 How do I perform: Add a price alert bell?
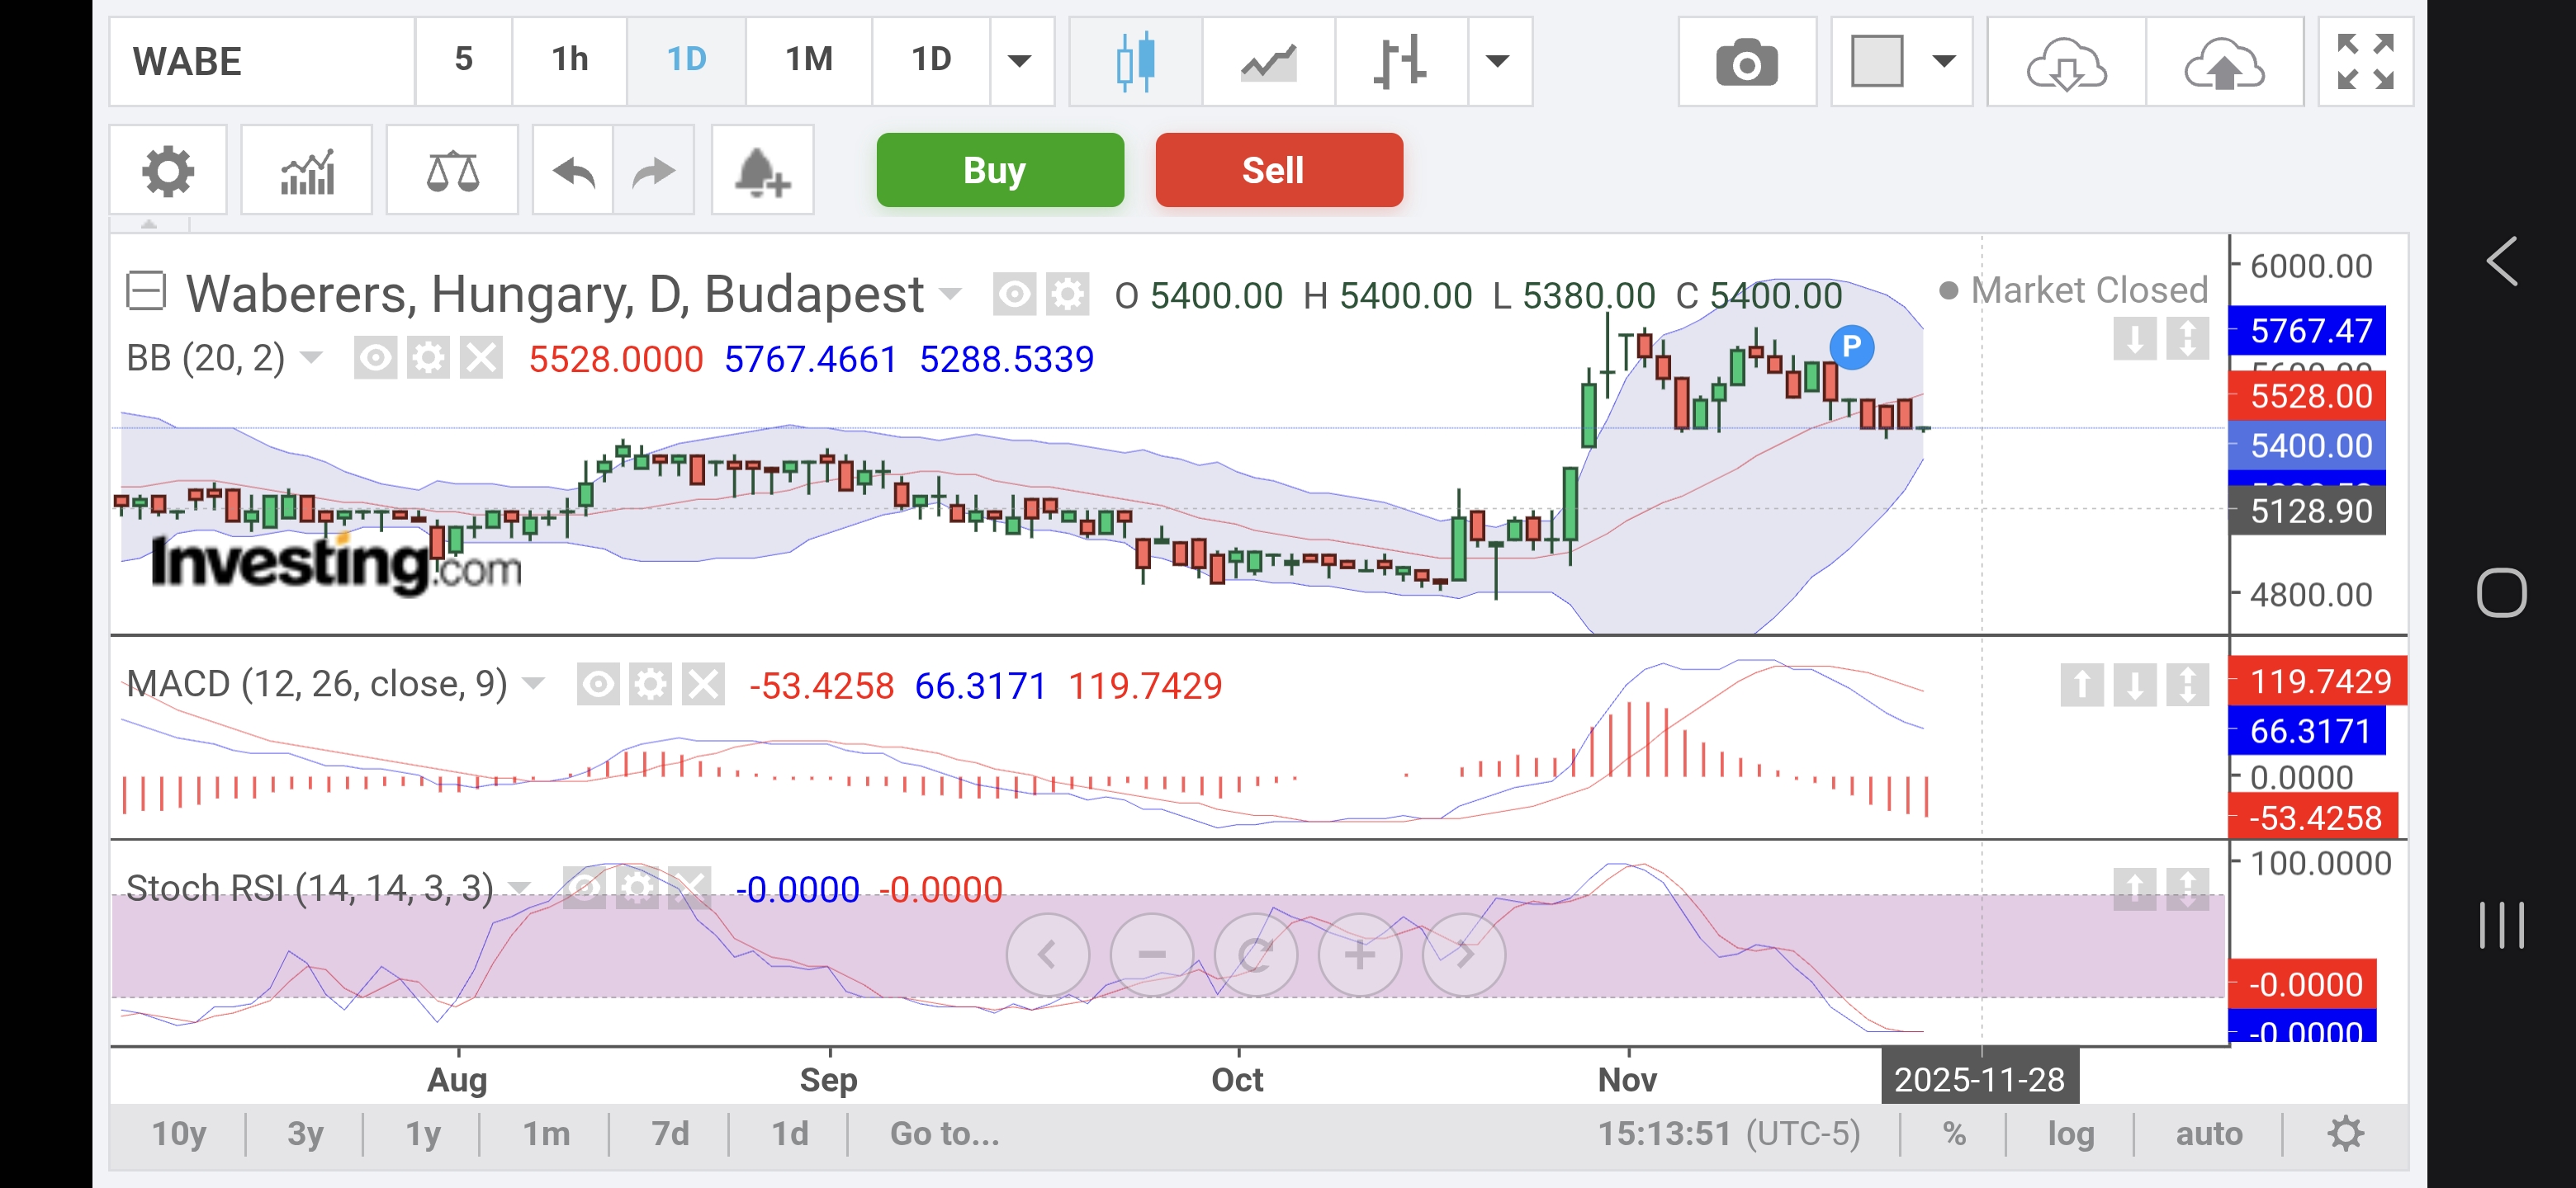click(762, 172)
